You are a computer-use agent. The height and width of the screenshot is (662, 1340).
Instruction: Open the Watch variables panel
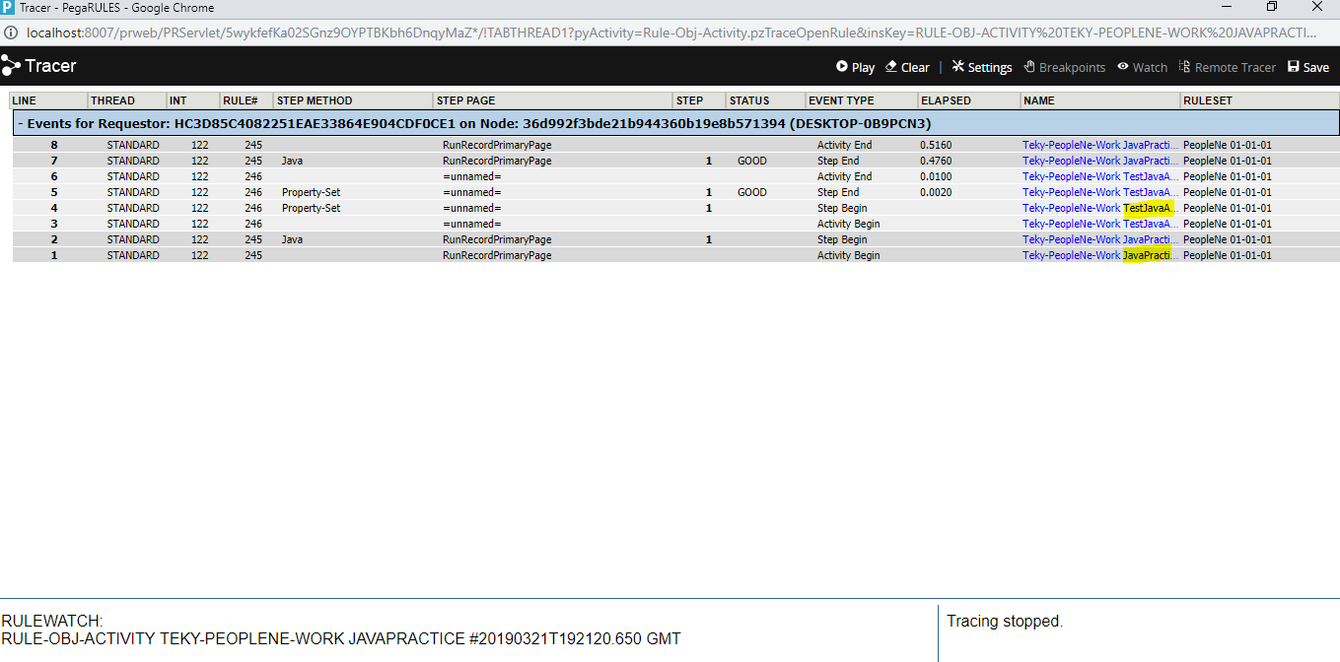coord(1141,67)
